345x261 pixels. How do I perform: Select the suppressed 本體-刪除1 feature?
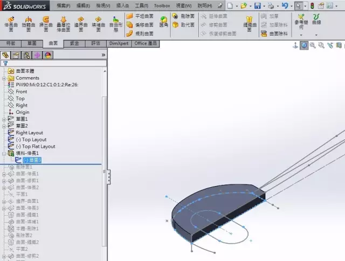click(27, 229)
